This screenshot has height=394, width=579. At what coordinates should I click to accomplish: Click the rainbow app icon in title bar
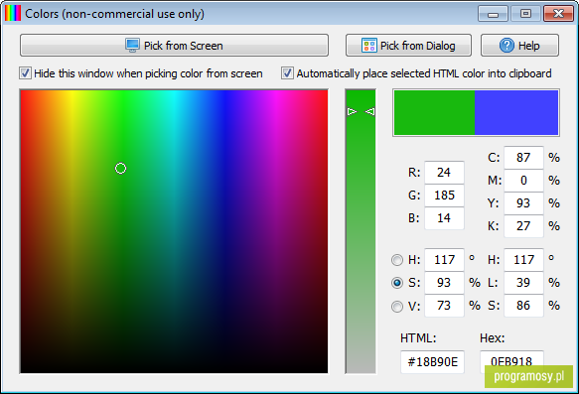13,13
